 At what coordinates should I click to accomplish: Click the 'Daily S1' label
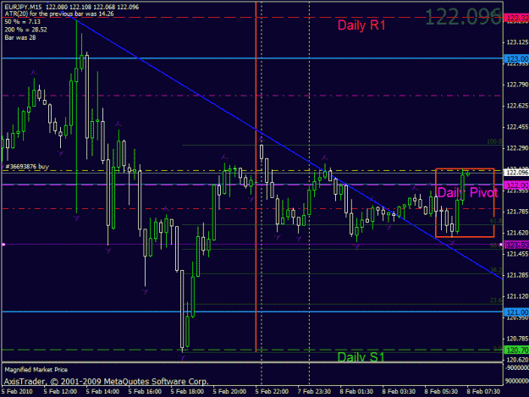[361, 357]
